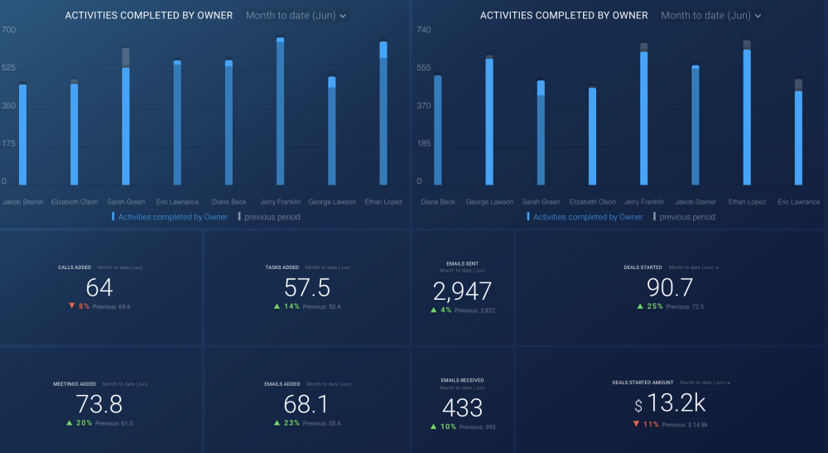Open 'Month to date (Jun)' dropdown on left chart
Viewport: 828px width, 453px height.
(x=296, y=16)
